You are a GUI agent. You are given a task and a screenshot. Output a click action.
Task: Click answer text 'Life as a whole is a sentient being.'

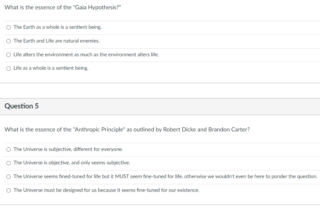[51, 68]
